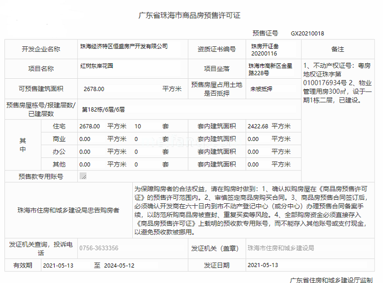Click the 商业 row label
This screenshot has width=383, height=283.
59,139
